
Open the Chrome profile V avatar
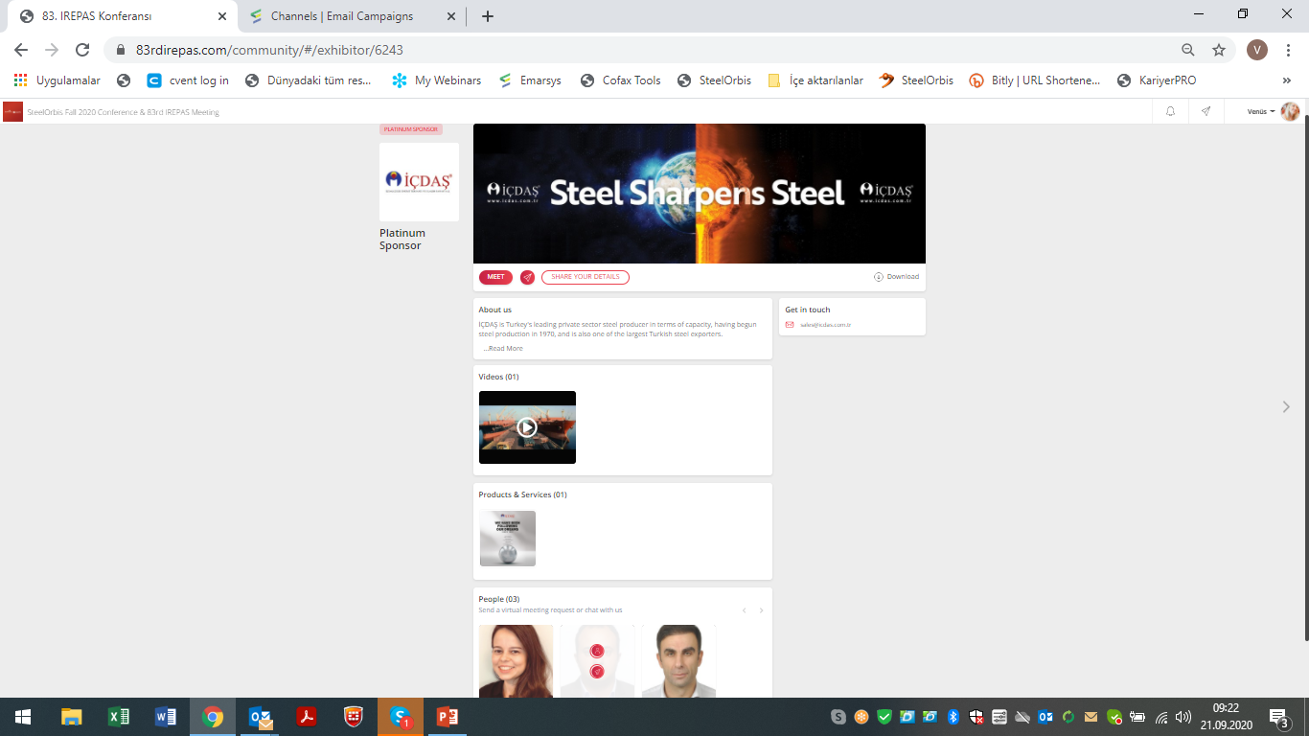click(x=1256, y=50)
